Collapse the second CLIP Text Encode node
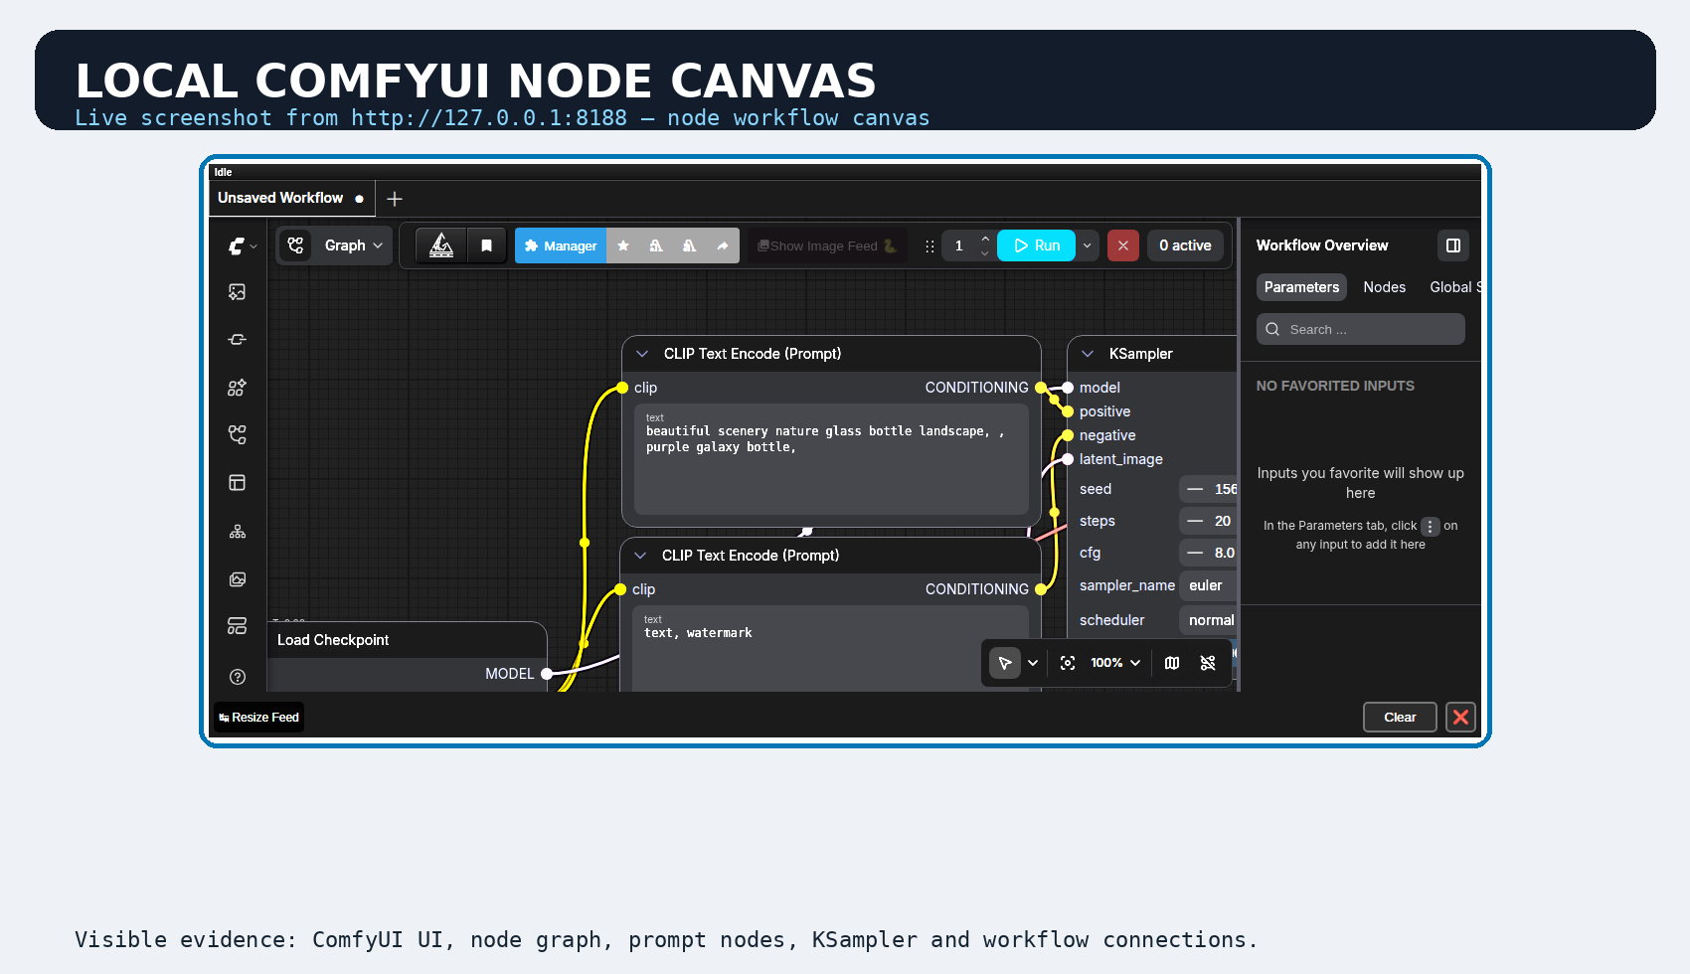The height and width of the screenshot is (974, 1690). [640, 556]
